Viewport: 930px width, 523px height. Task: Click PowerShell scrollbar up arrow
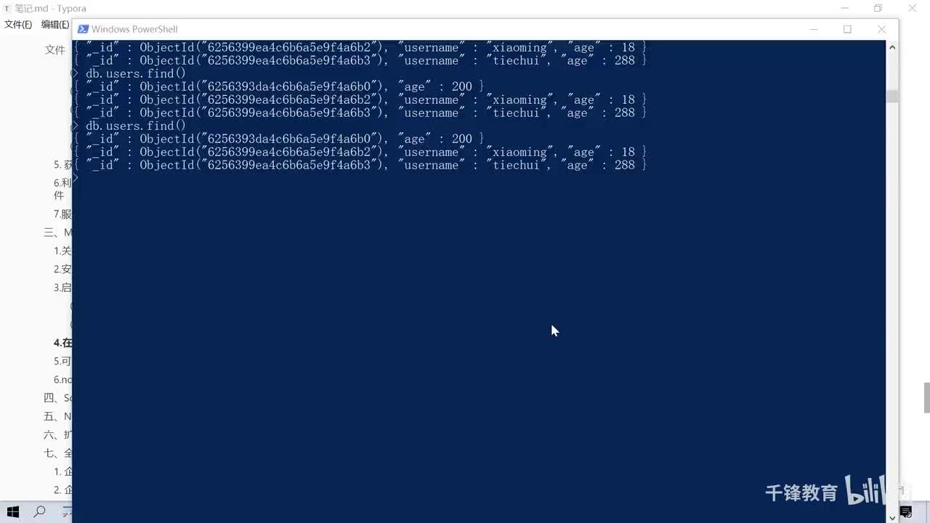[x=892, y=47]
